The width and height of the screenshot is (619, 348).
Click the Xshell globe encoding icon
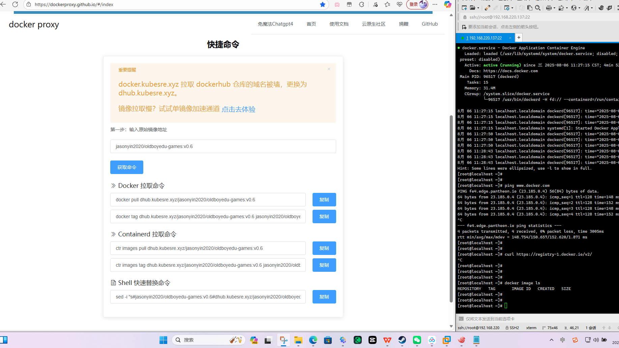point(573,8)
